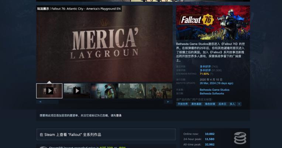Image resolution: width=282 pixels, height=148 pixels.
Task: Open publisher Bethesda Softworks link
Action: (211, 94)
